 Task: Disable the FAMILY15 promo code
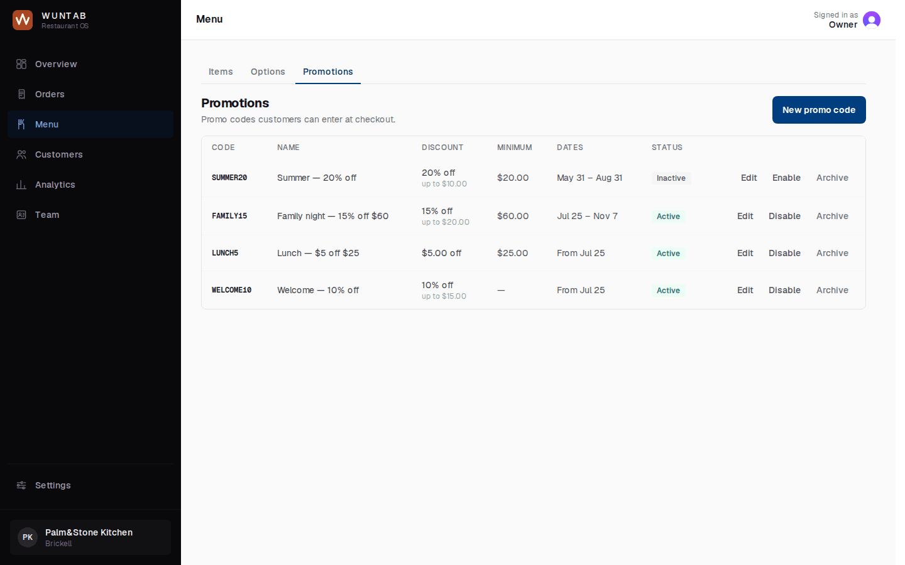784,216
